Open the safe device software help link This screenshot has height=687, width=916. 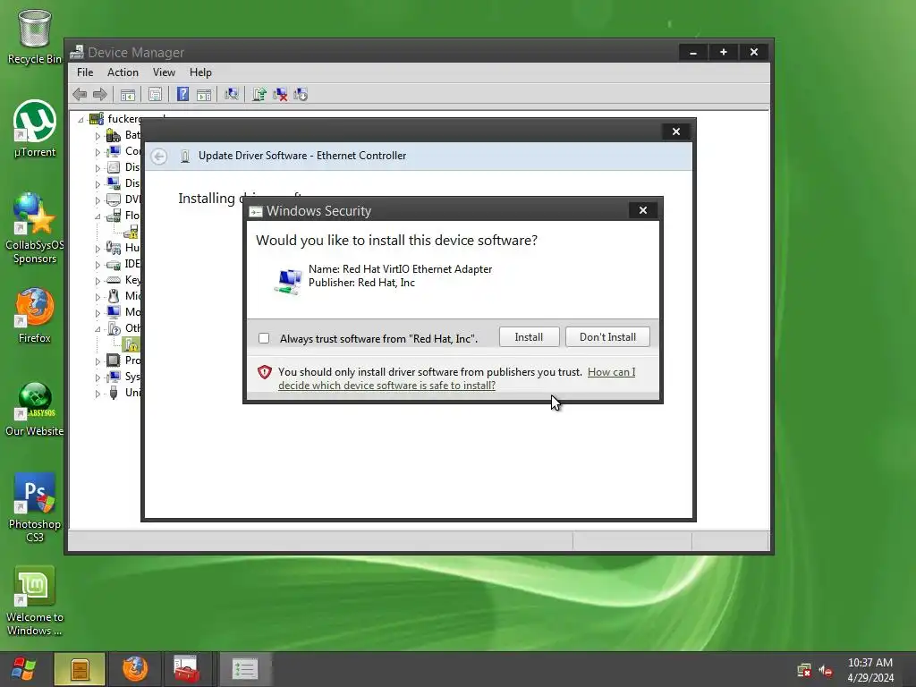(456, 378)
